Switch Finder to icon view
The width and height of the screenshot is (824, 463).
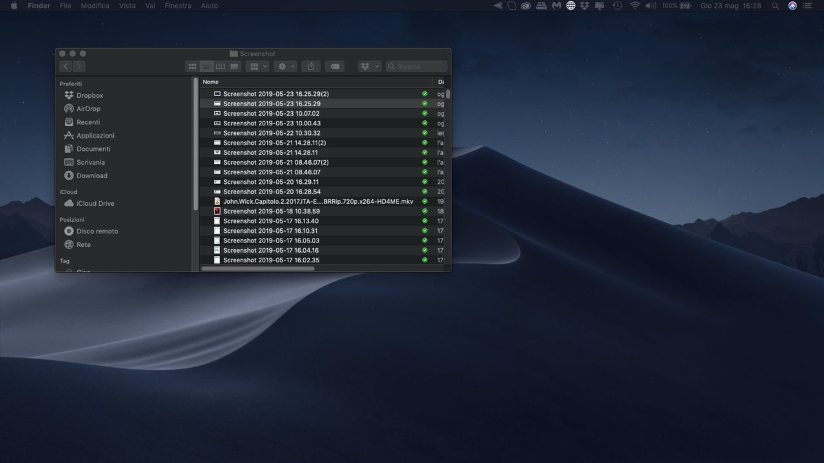click(x=192, y=66)
